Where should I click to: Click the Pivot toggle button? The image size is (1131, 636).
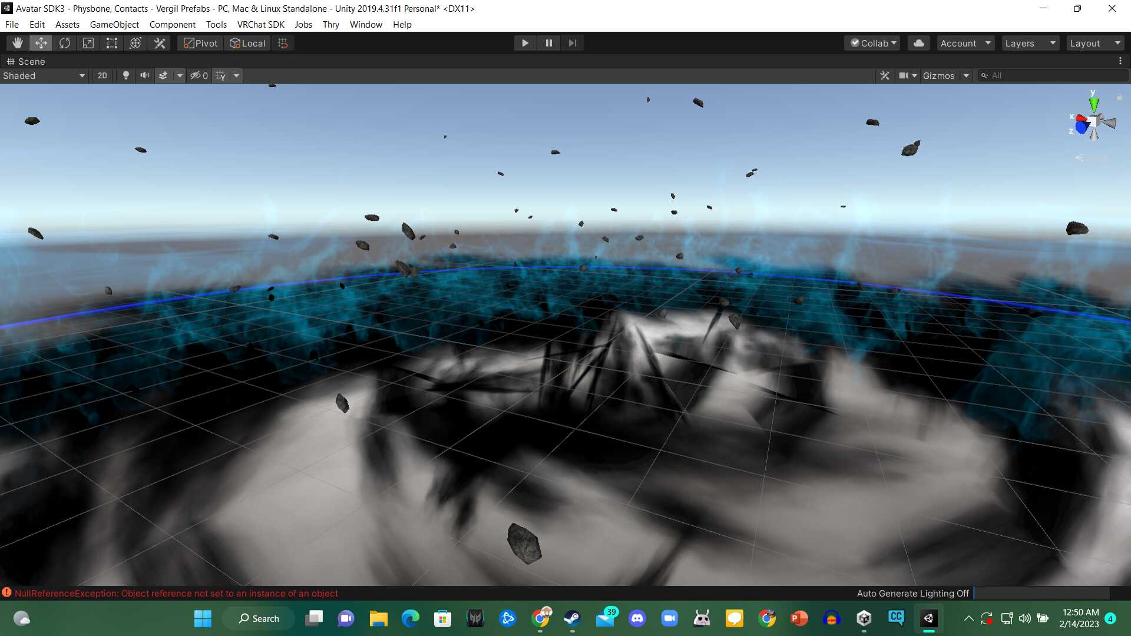tap(200, 43)
